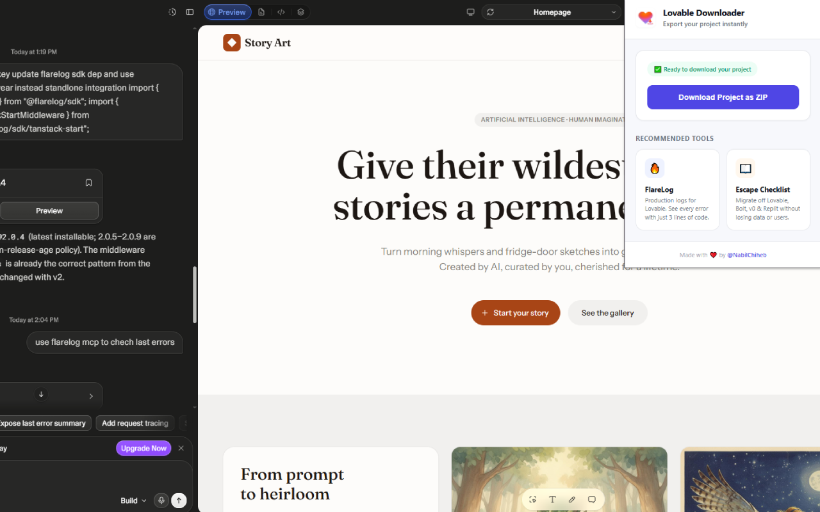The image size is (820, 512).
Task: Jump to latest message with down arrow
Action: click(x=41, y=394)
